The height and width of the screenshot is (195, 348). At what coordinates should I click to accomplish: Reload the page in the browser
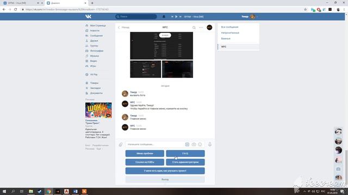15,10
